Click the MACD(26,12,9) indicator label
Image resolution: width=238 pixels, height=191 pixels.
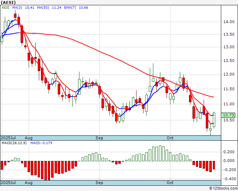point(14,143)
